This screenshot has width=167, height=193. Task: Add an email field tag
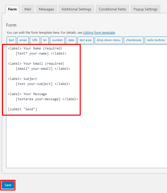[23, 40]
